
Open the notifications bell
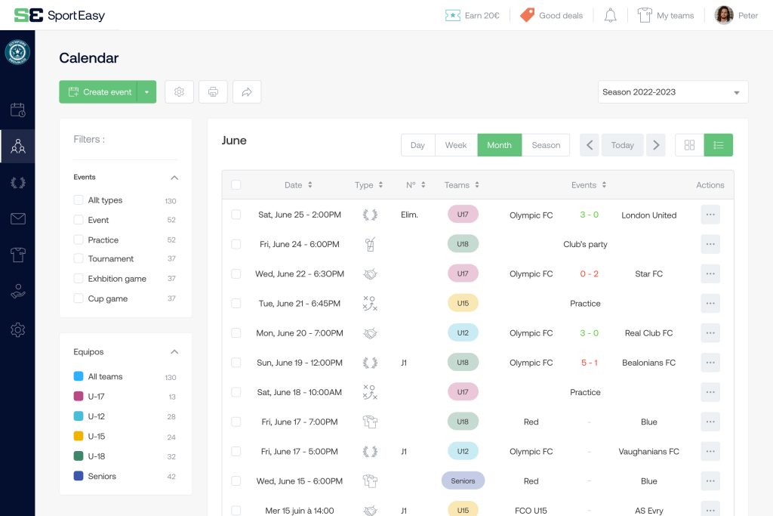click(610, 15)
